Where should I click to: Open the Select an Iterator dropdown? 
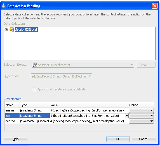coord(83,65)
